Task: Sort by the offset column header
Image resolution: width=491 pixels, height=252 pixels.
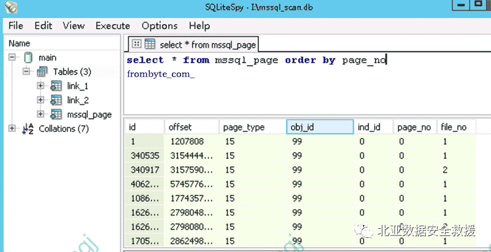Action: coord(191,127)
